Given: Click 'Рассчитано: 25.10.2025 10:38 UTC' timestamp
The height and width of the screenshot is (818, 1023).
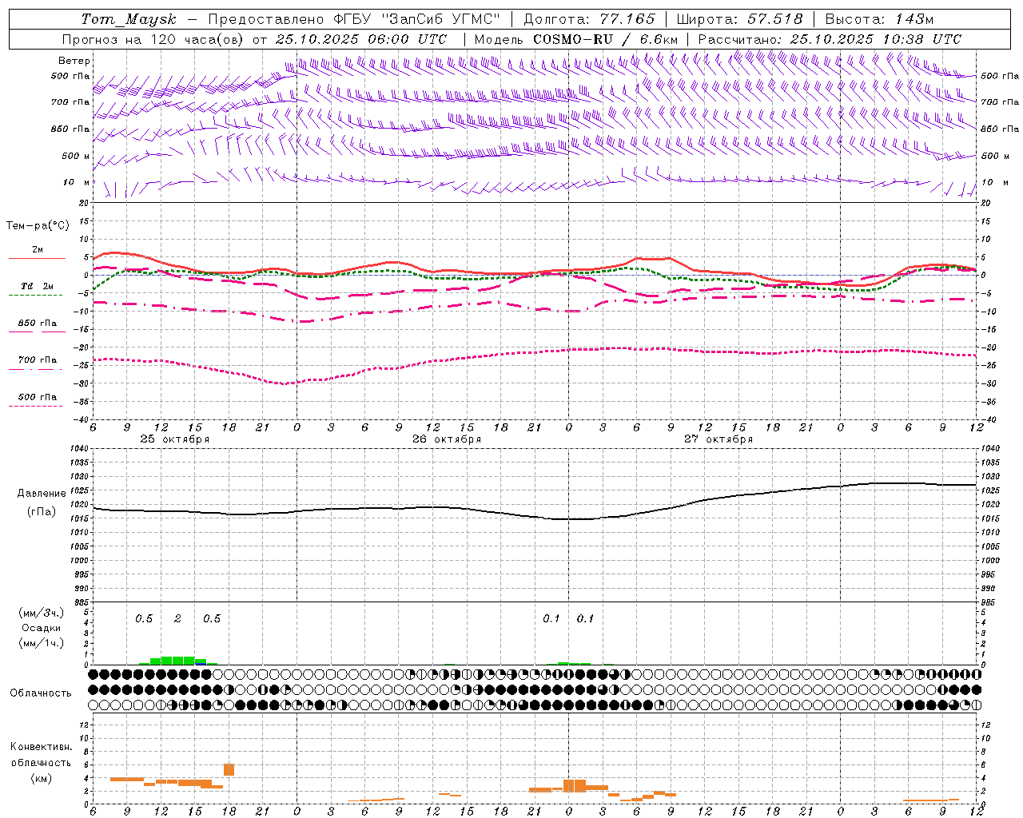Looking at the screenshot, I should [830, 39].
